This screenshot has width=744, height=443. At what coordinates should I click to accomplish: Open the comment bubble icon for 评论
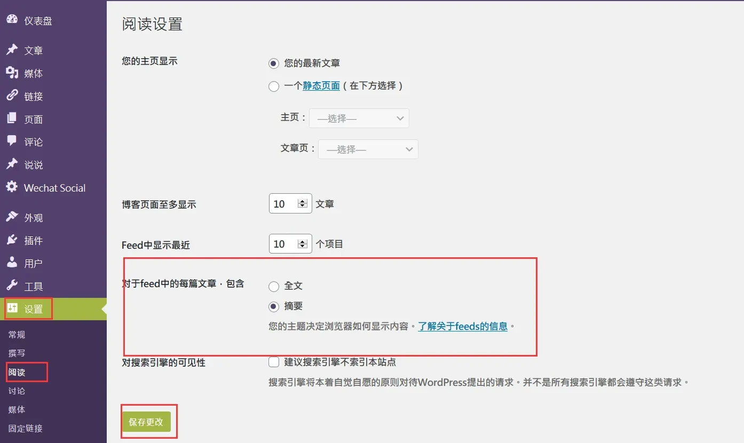pyautogui.click(x=12, y=141)
